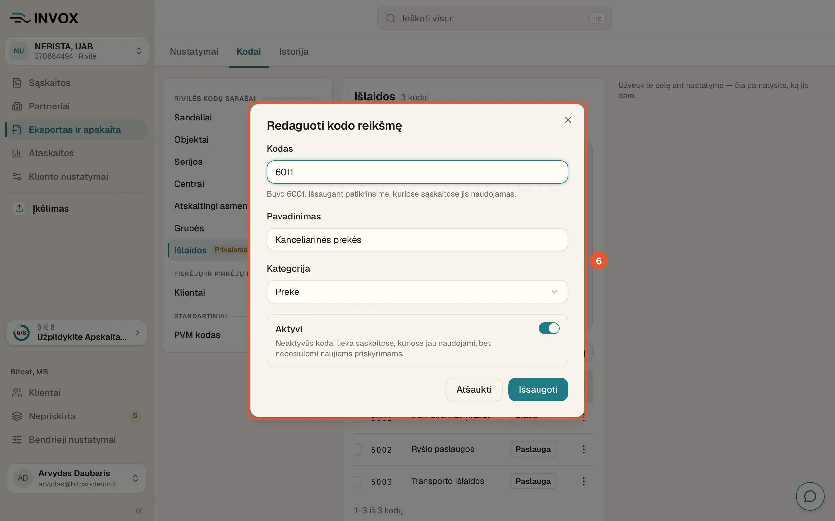The width and height of the screenshot is (835, 521).
Task: Open Klientai under Bitcat, MB
Action: pos(77,393)
